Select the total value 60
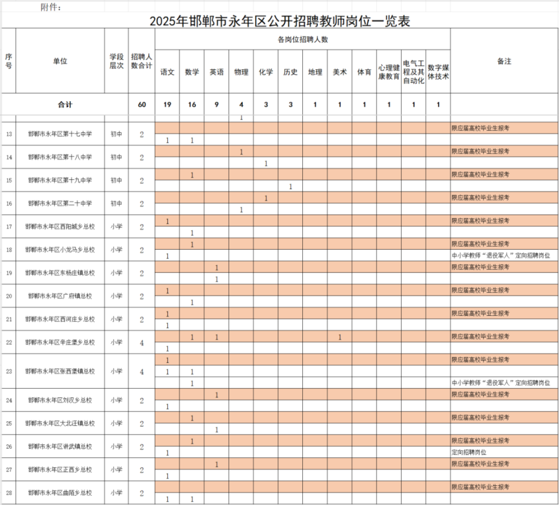Viewport: 559px width, 505px height. (x=141, y=104)
